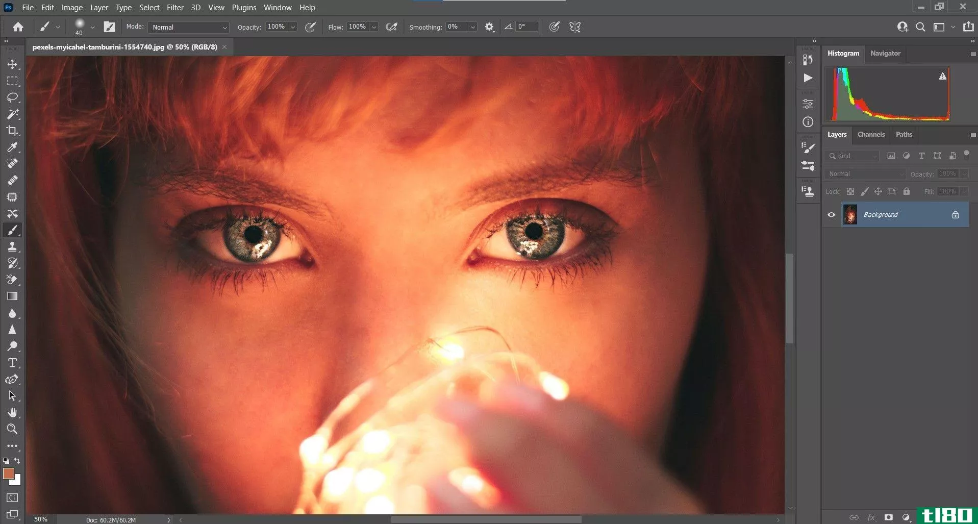
Task: Hide the Background layer with eye icon
Action: (832, 215)
